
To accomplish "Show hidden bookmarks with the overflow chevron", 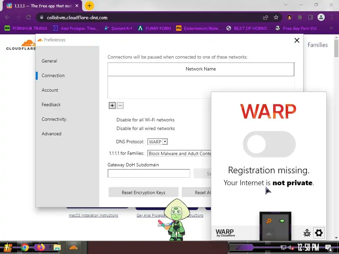I will click(331, 28).
